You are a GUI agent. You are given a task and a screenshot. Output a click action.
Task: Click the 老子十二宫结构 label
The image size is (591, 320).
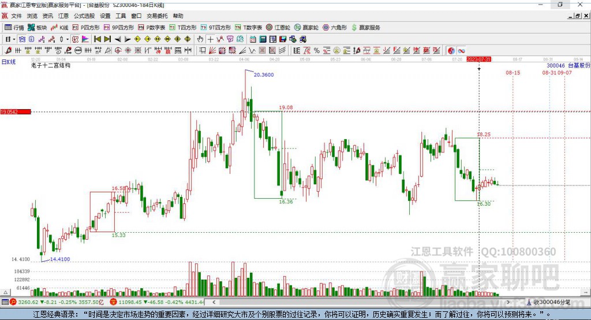point(51,65)
